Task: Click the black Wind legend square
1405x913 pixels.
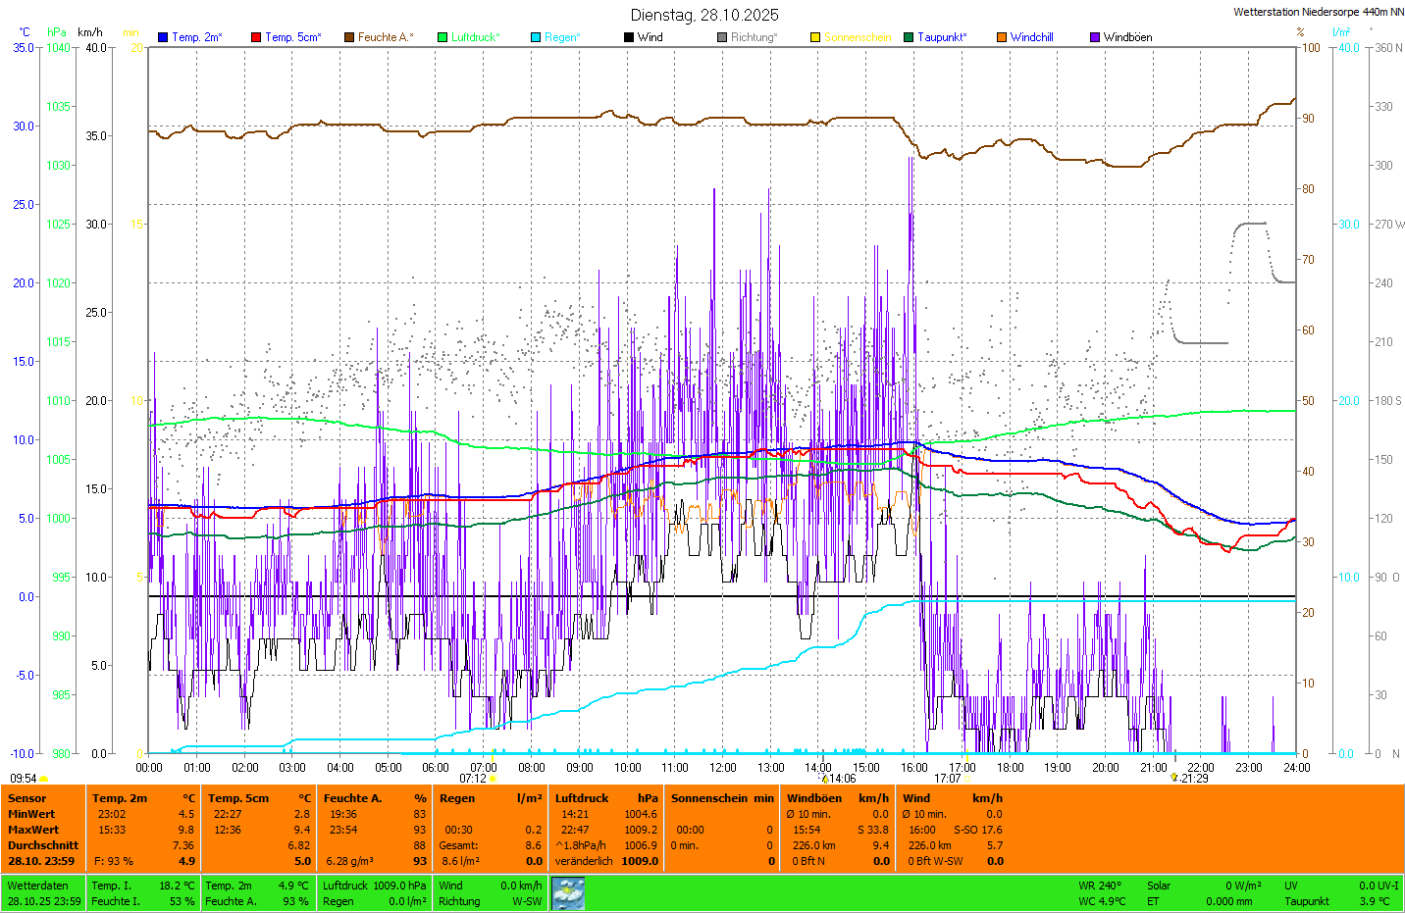Action: (629, 37)
